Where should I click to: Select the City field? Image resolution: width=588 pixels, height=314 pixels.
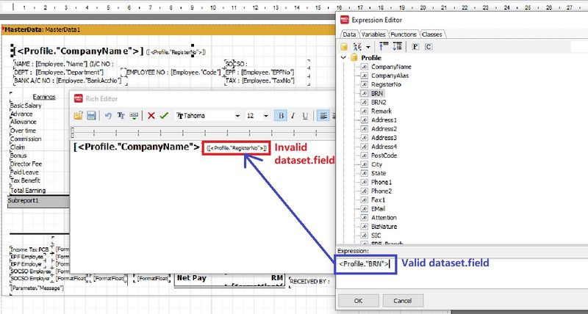click(377, 164)
